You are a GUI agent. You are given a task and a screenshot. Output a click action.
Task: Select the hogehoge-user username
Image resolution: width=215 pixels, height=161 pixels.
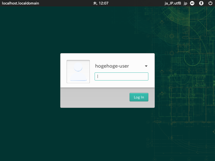pyautogui.click(x=112, y=66)
